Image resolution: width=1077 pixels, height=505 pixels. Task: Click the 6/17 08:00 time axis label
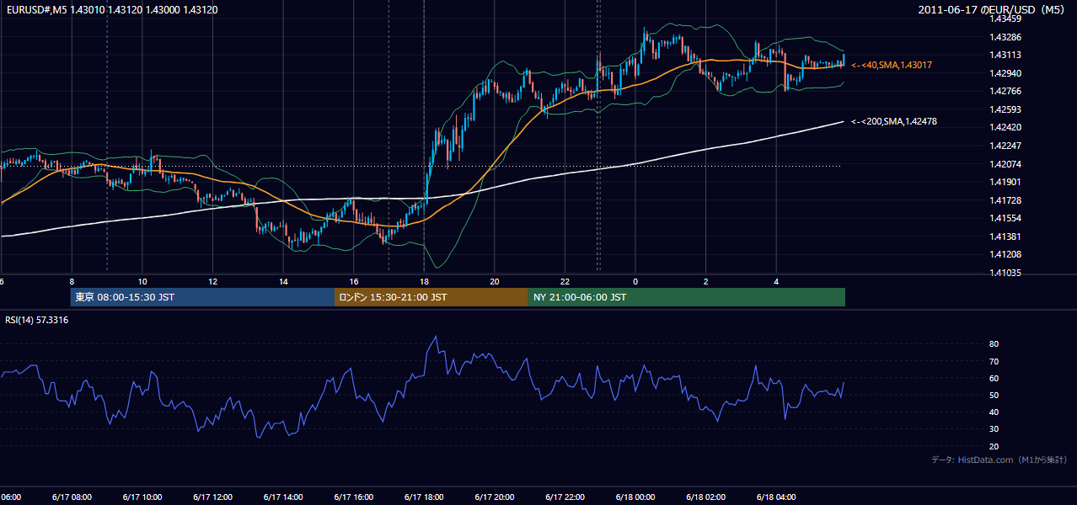(x=71, y=497)
